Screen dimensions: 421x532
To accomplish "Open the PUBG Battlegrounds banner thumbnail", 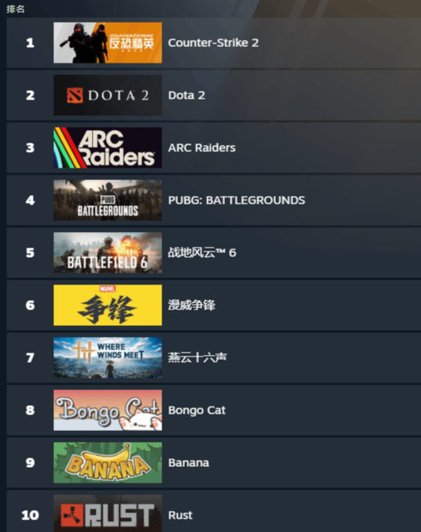I will [107, 200].
